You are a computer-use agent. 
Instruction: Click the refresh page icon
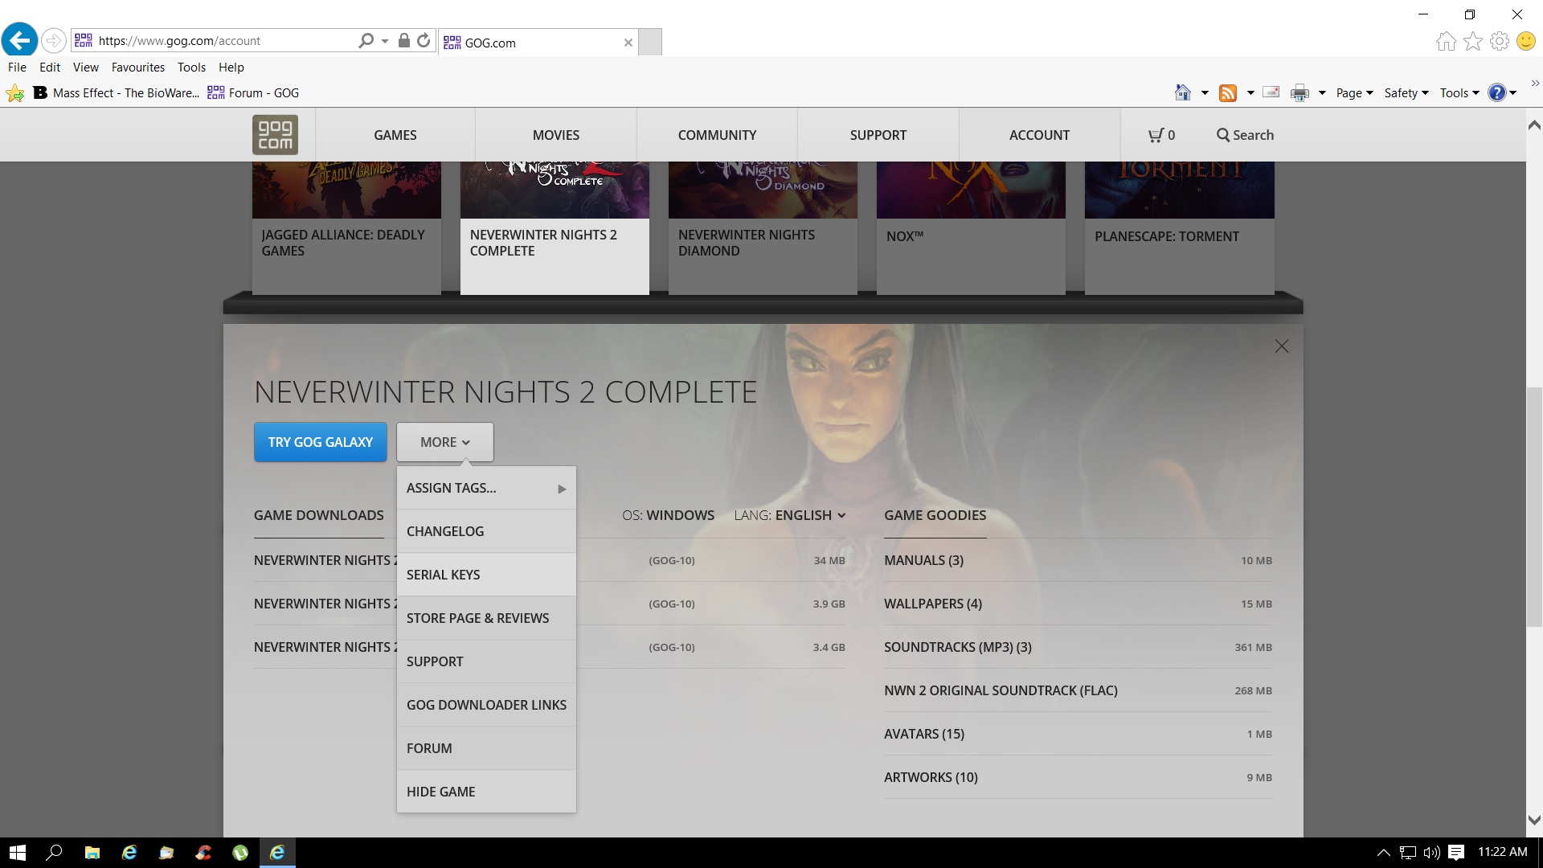click(424, 40)
